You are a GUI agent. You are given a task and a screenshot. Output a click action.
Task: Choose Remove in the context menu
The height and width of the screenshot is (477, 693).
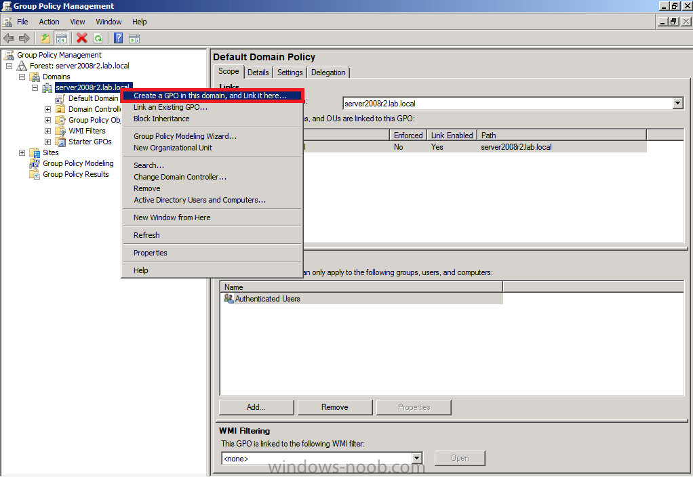pos(212,188)
